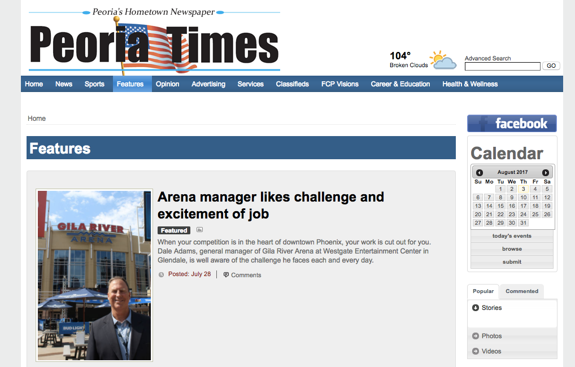The width and height of the screenshot is (575, 367).
Task: Click today's events in calendar
Action: (x=512, y=236)
